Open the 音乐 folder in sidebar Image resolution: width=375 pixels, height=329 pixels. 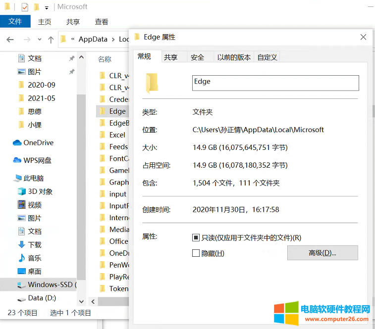(34, 258)
